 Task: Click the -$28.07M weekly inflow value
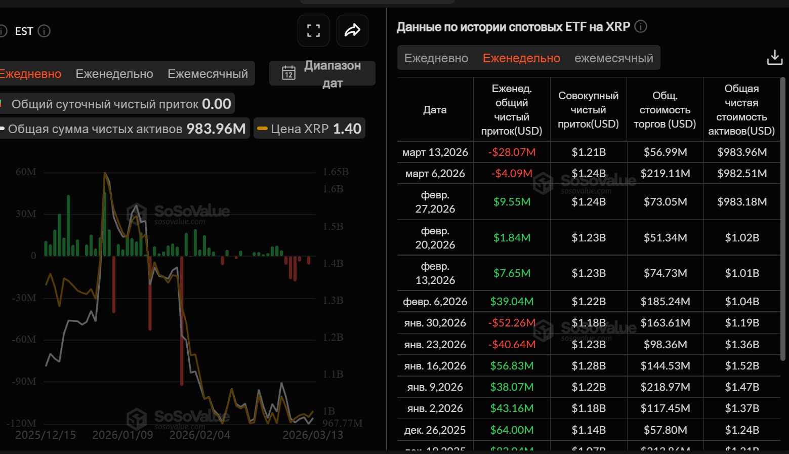pyautogui.click(x=512, y=152)
